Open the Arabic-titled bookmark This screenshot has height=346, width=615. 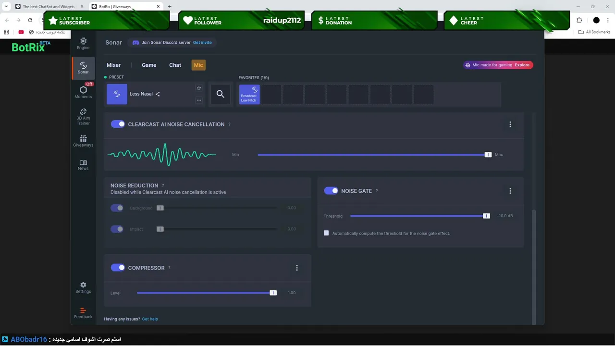tap(47, 32)
